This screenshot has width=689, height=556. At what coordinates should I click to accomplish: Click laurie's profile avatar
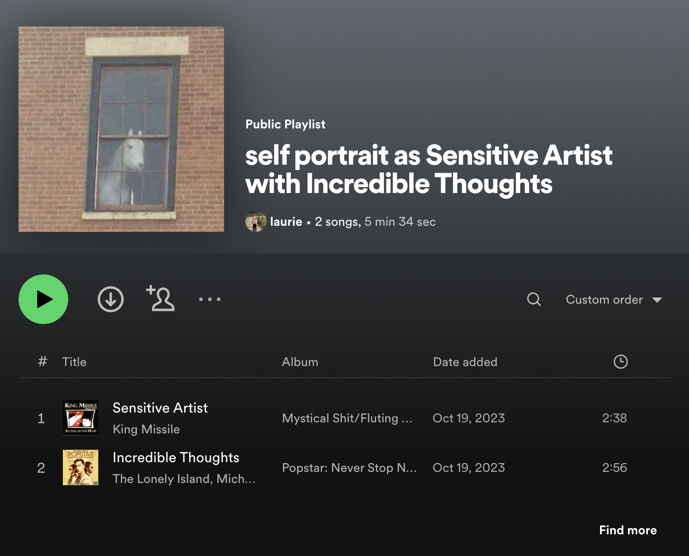click(x=256, y=221)
